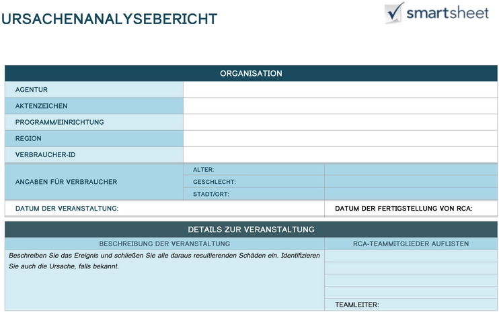Click the DATUM DER FERTIGSTELLUNG VON RCA: cell
Screen dimensions: 499x312
click(411, 209)
